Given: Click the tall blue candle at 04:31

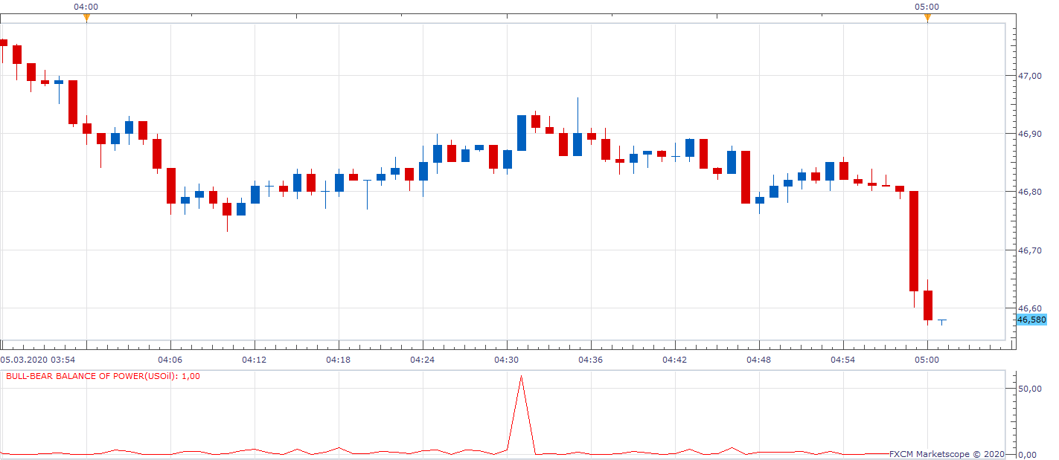Looking at the screenshot, I should pos(522,133).
